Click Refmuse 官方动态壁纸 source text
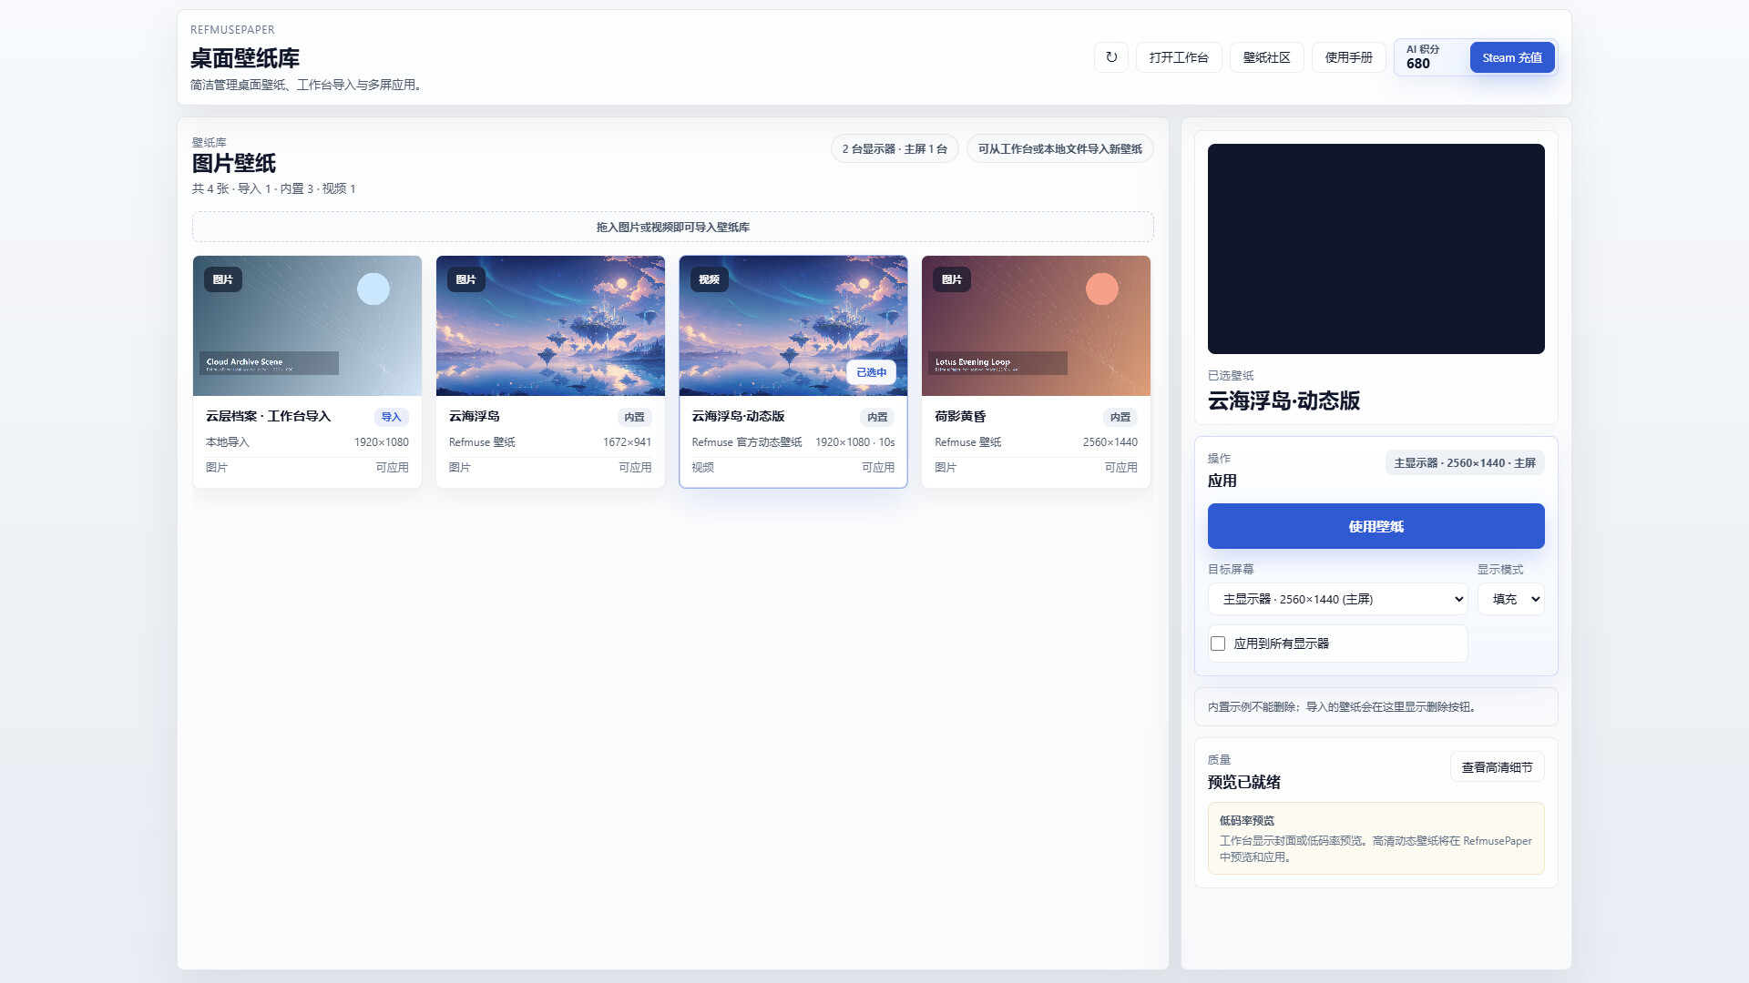Image resolution: width=1749 pixels, height=983 pixels. tap(746, 442)
